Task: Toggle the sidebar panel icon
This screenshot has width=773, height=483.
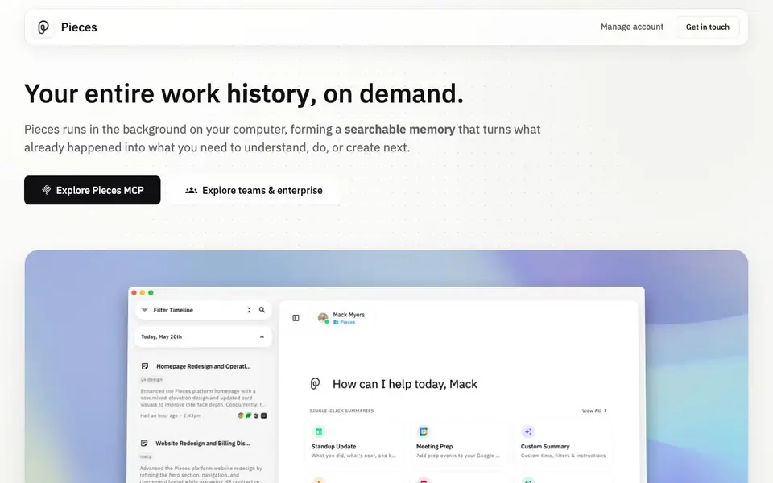Action: 296,318
